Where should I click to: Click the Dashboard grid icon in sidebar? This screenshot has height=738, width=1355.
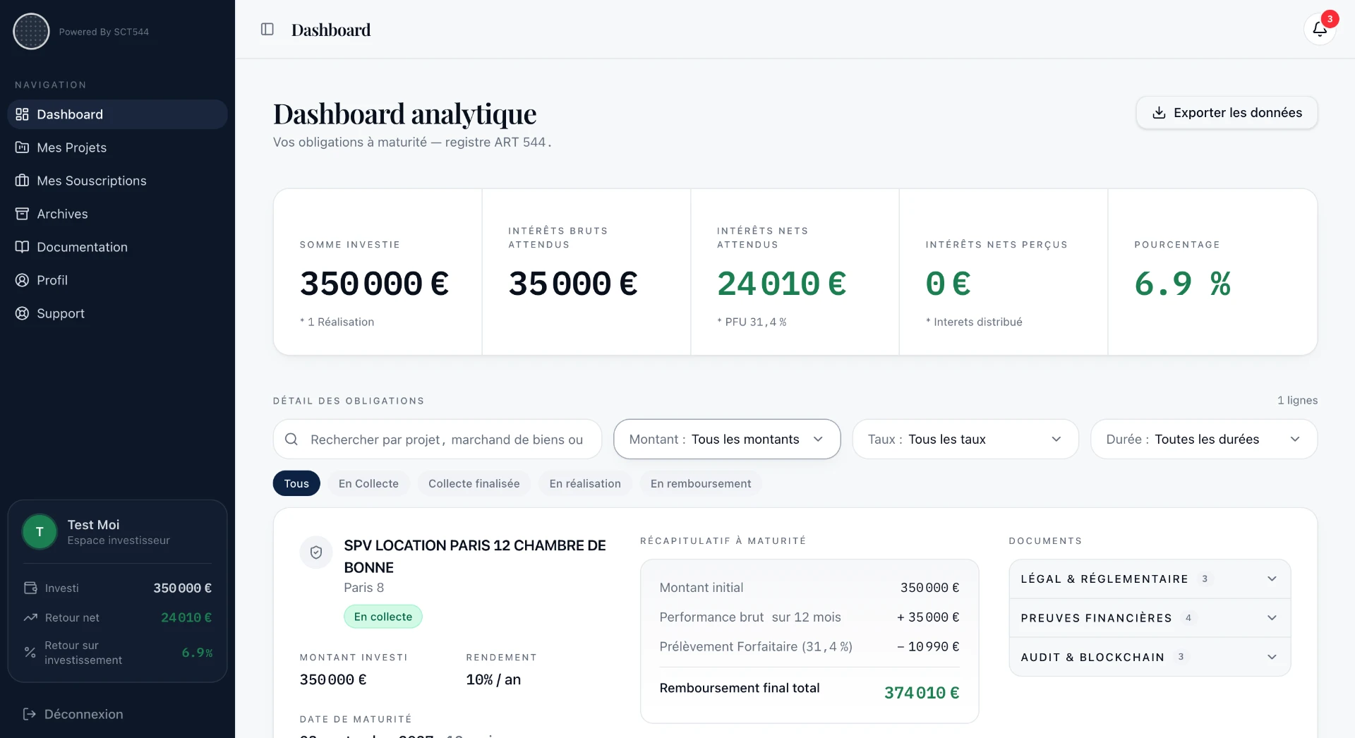tap(22, 114)
